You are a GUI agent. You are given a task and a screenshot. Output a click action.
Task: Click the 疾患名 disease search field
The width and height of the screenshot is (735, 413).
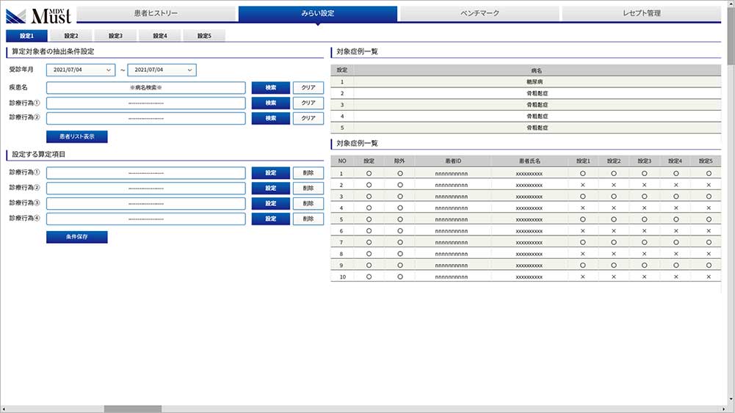tap(146, 87)
